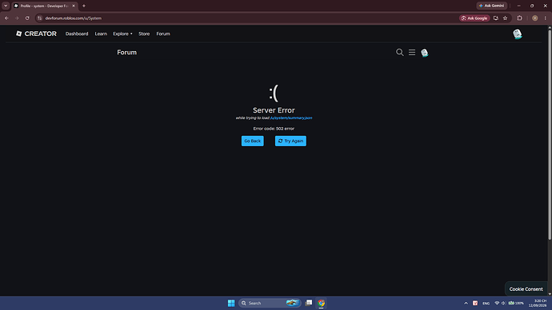The image size is (552, 310).
Task: Bookmark this page with star icon
Action: pyautogui.click(x=505, y=18)
